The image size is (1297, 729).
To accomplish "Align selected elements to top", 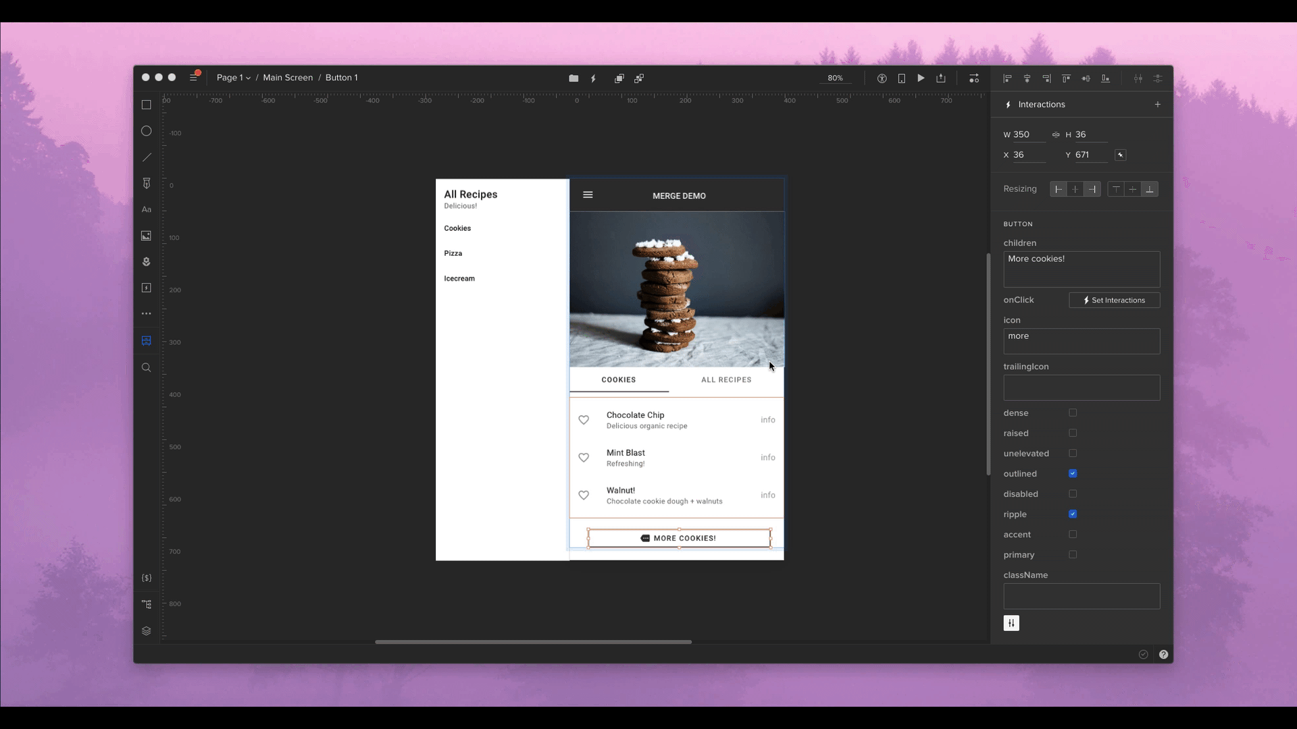I will [1066, 78].
